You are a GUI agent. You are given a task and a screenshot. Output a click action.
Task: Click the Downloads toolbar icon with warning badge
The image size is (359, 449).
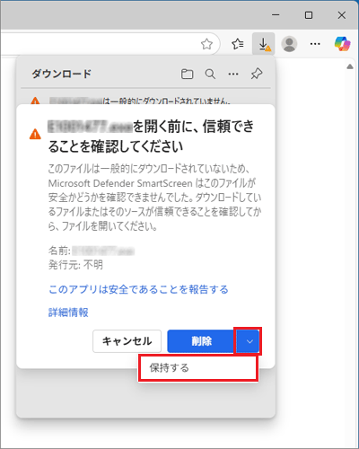click(264, 44)
